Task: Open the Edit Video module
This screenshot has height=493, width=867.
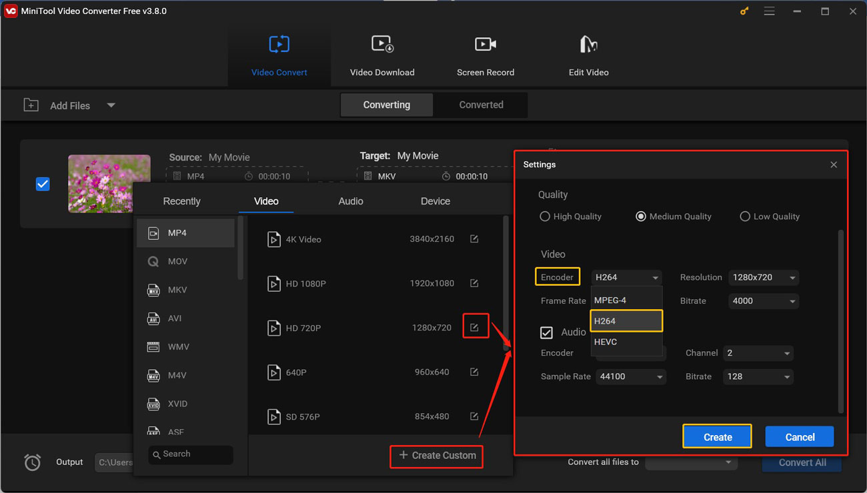Action: (x=588, y=56)
